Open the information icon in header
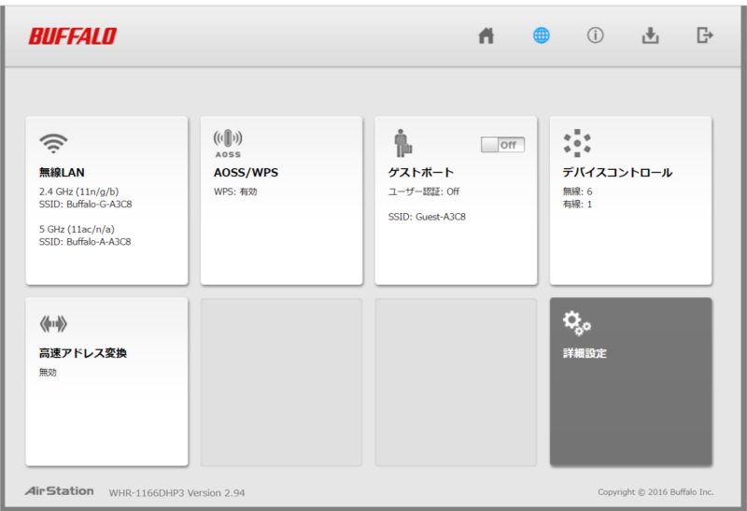 coord(595,35)
